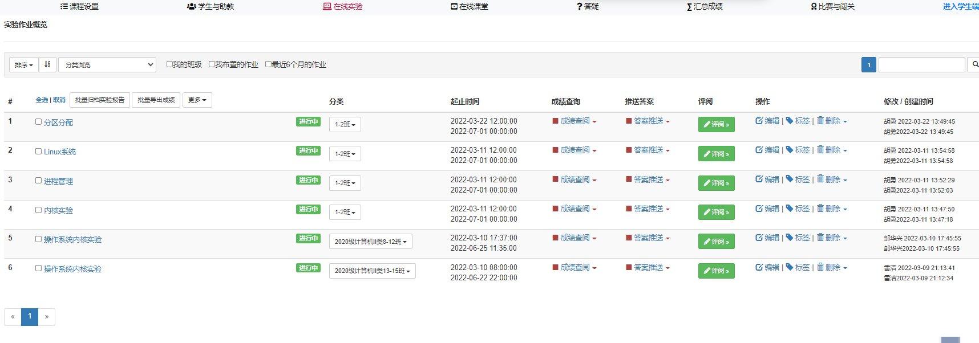Click the tag icon in row 5
This screenshot has height=343, width=979.
point(790,238)
